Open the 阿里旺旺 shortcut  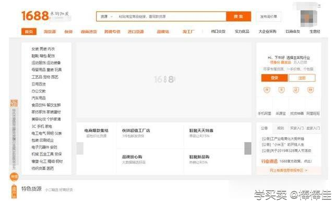pyautogui.click(x=313, y=113)
